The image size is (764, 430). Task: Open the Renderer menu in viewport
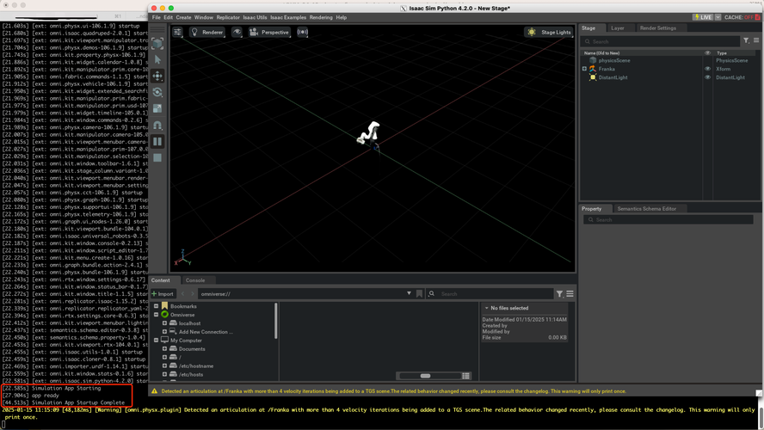207,32
